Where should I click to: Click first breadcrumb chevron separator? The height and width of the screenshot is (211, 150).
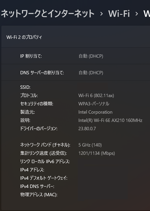(101, 14)
